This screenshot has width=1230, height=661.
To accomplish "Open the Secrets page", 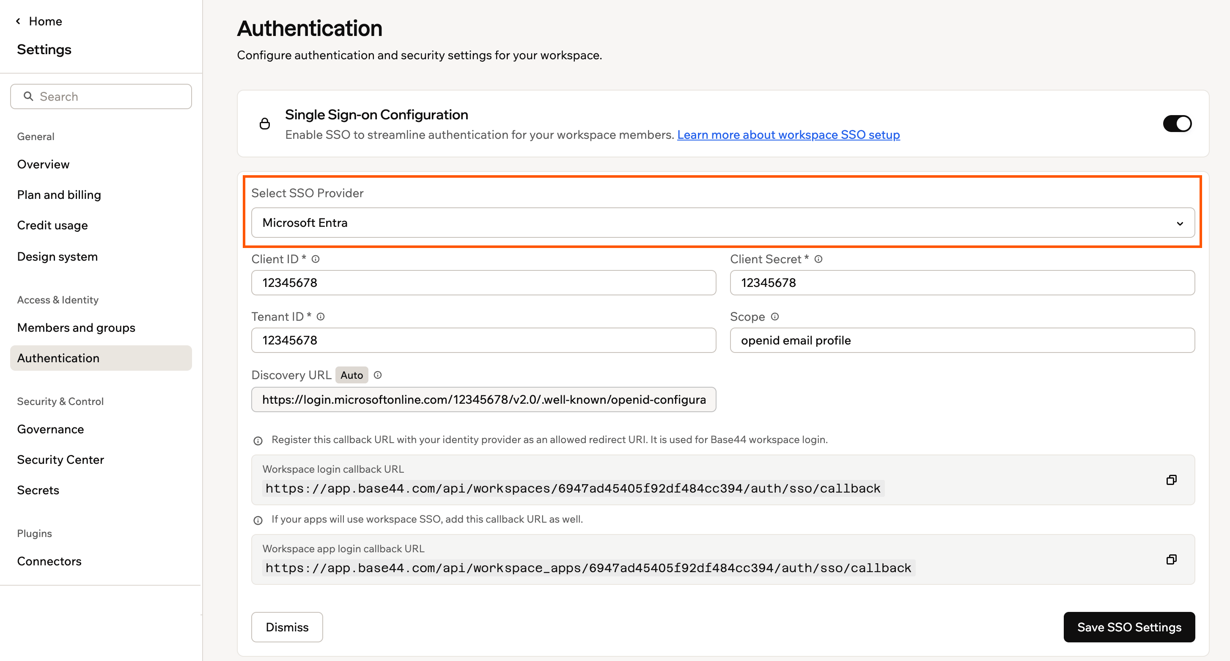I will tap(38, 490).
